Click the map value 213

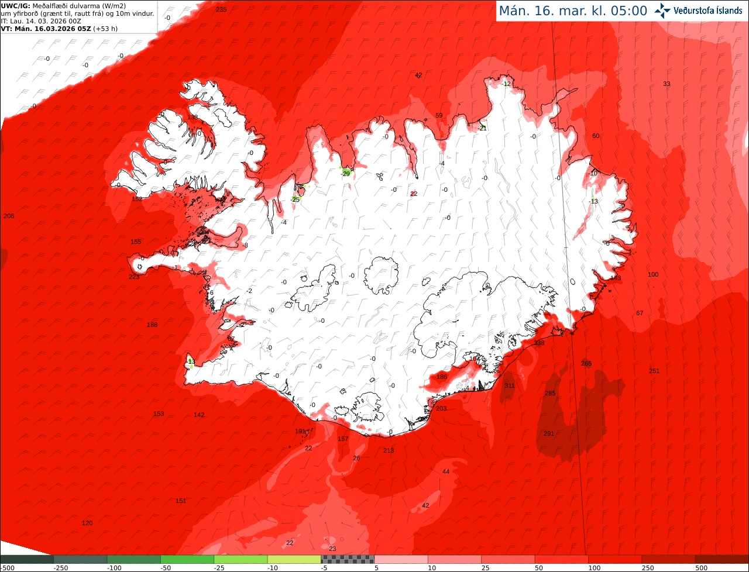coord(389,451)
